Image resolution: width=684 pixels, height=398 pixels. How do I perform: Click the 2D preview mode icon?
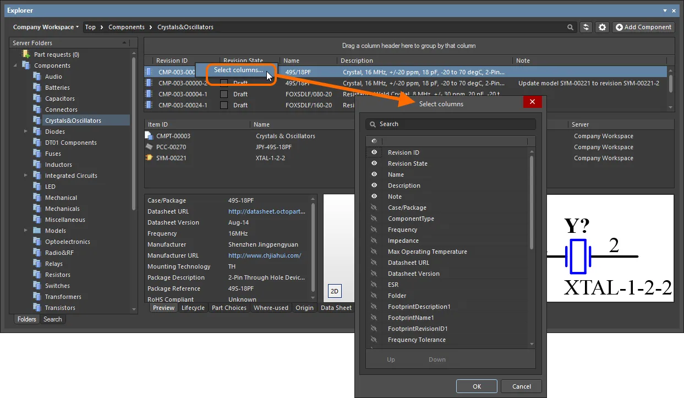pos(334,291)
